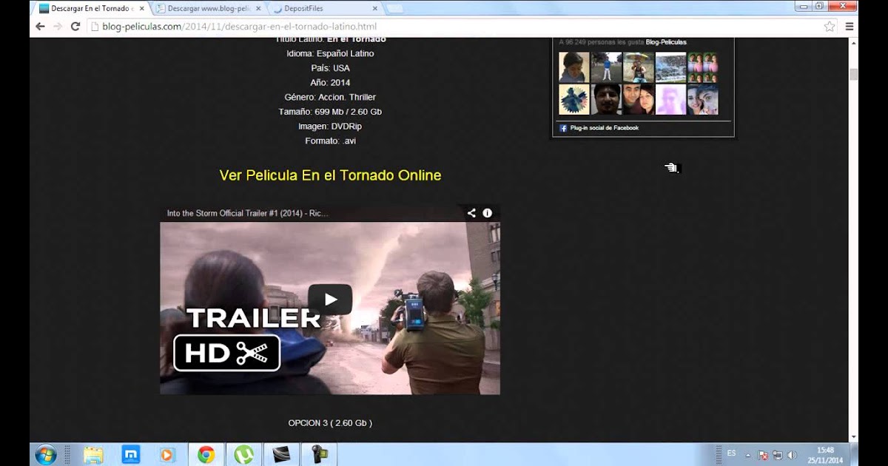
Task: Click the Facebook logo in plugin footer
Action: [x=563, y=128]
